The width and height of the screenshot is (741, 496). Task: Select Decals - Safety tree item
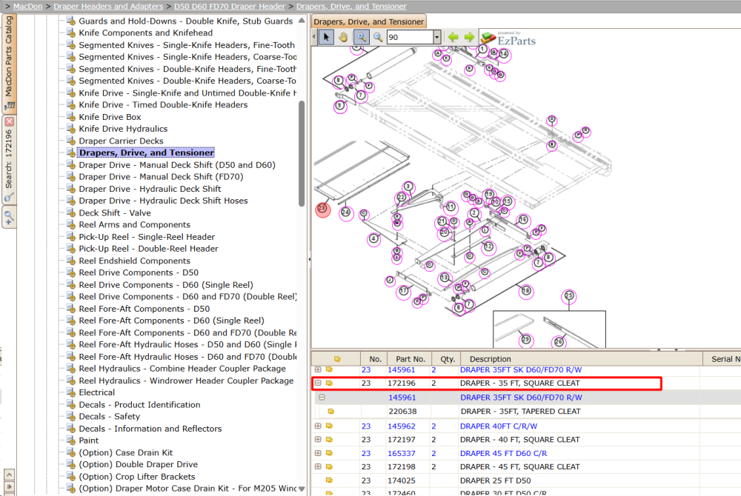tap(109, 417)
